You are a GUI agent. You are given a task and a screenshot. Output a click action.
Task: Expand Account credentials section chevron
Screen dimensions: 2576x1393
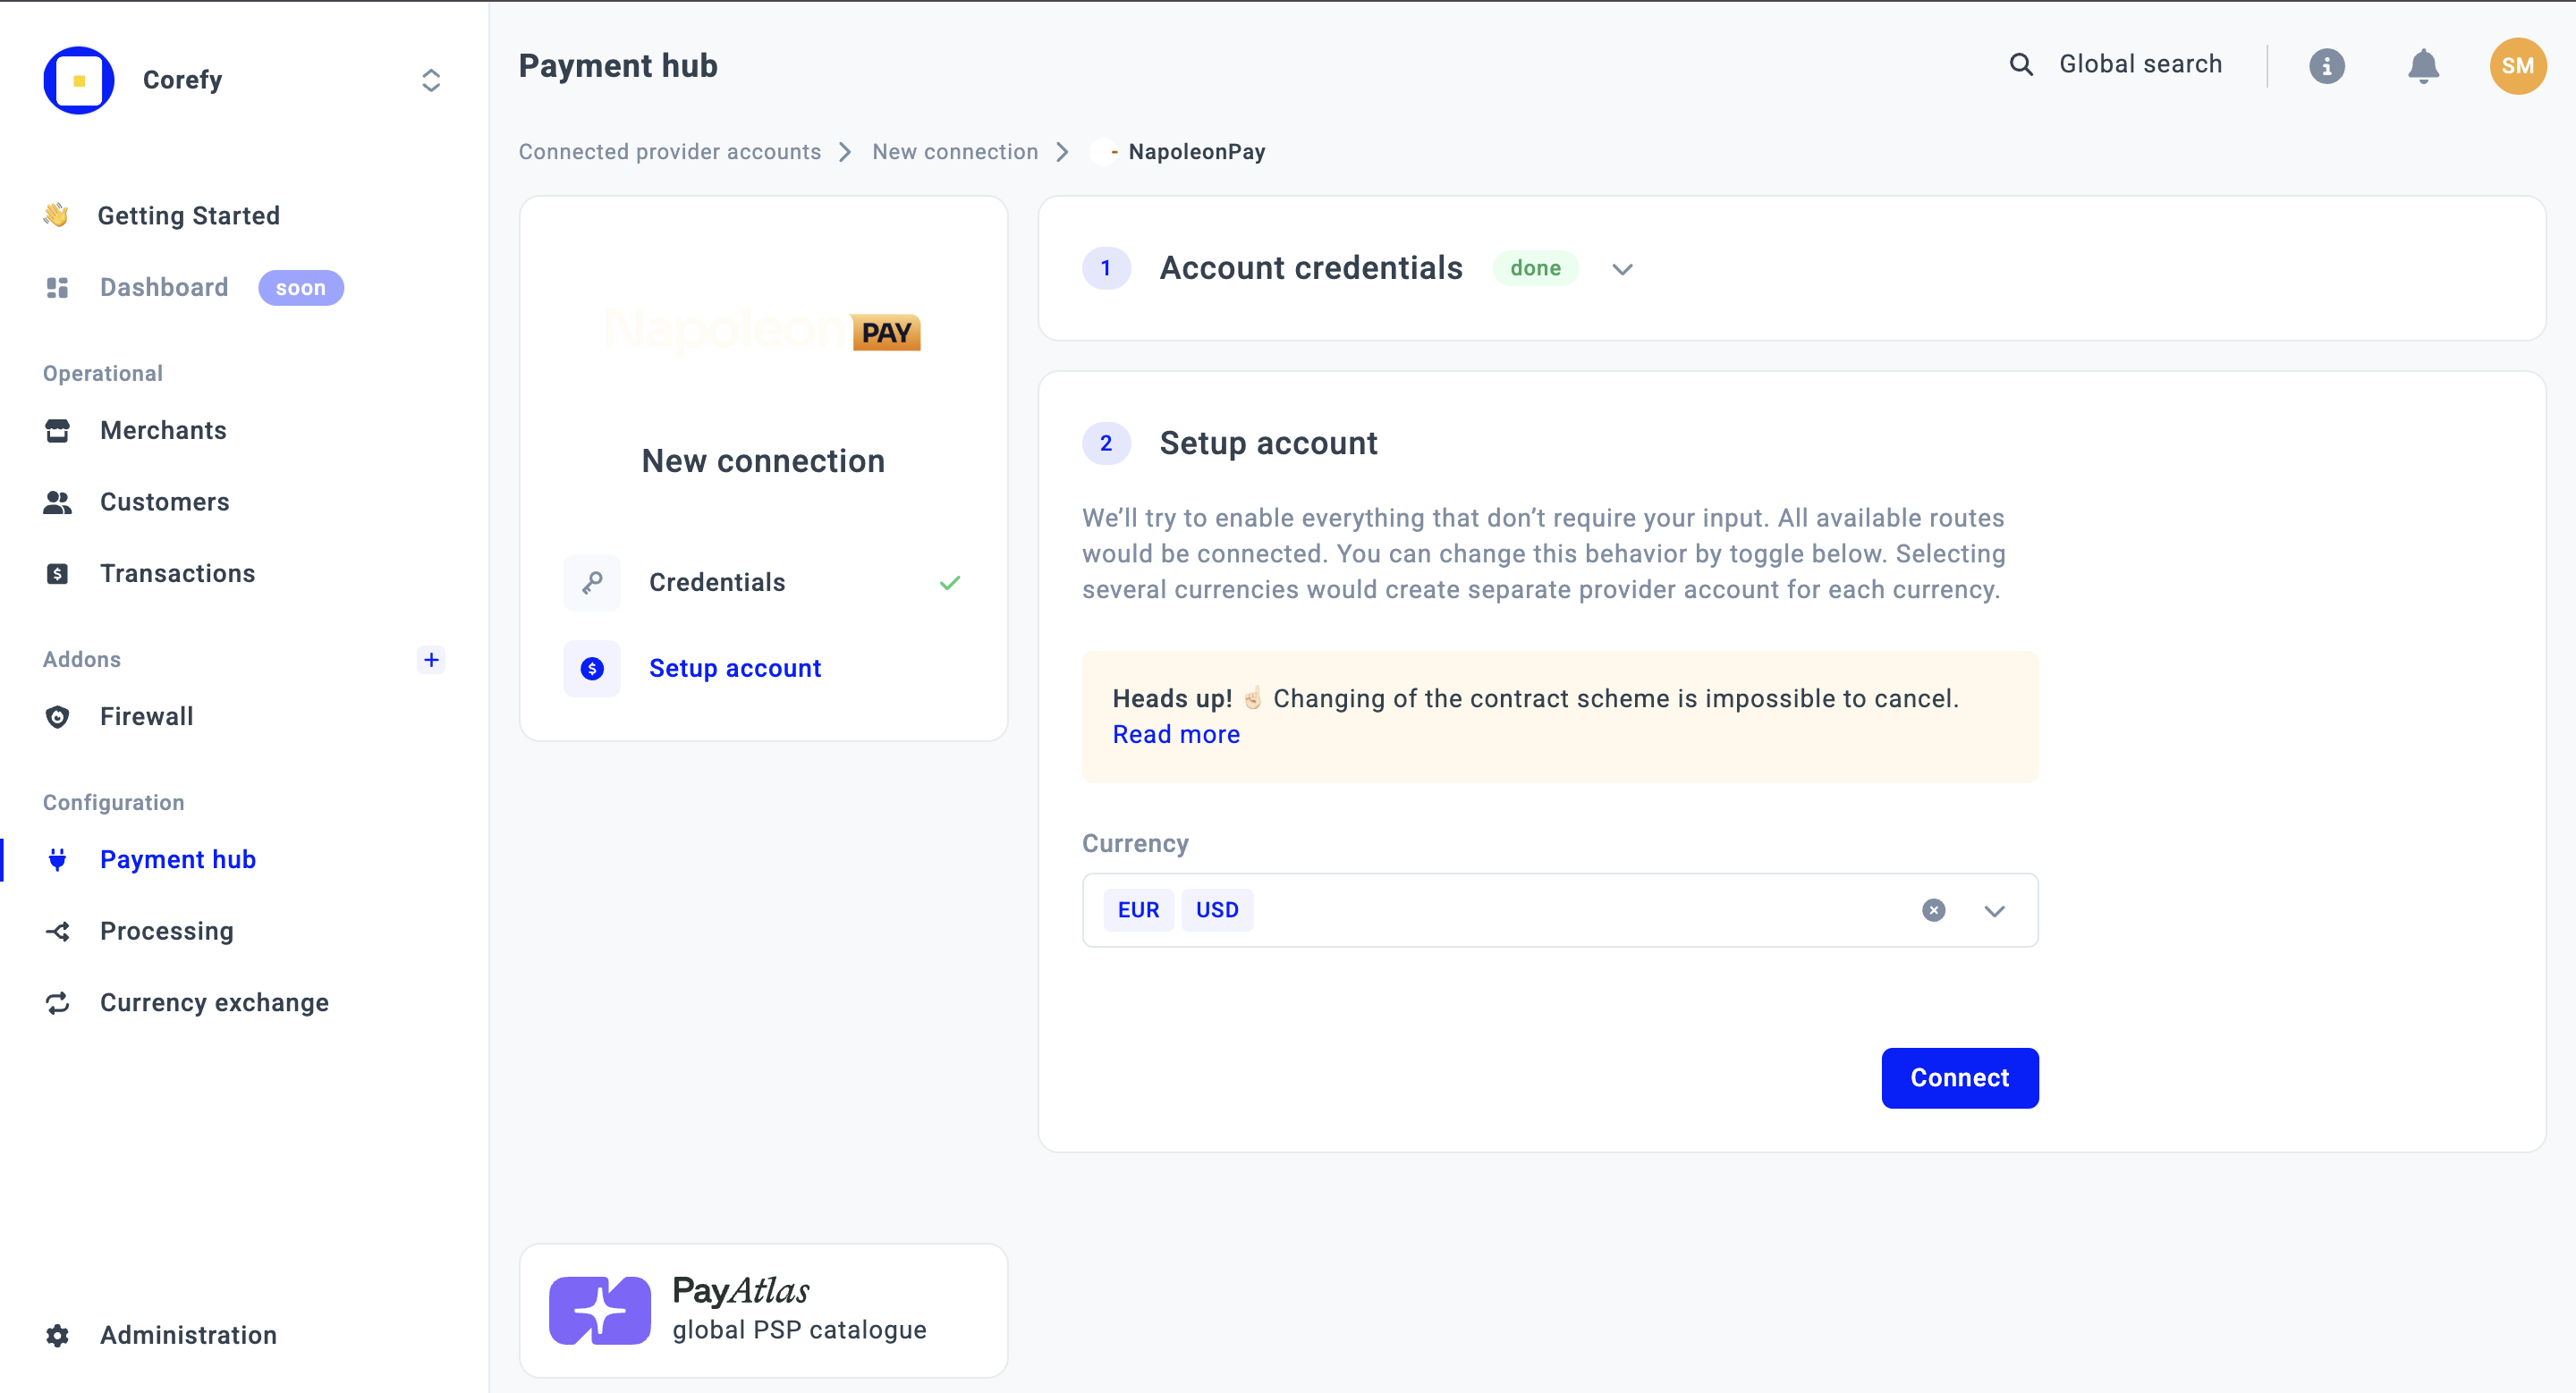(x=1622, y=269)
